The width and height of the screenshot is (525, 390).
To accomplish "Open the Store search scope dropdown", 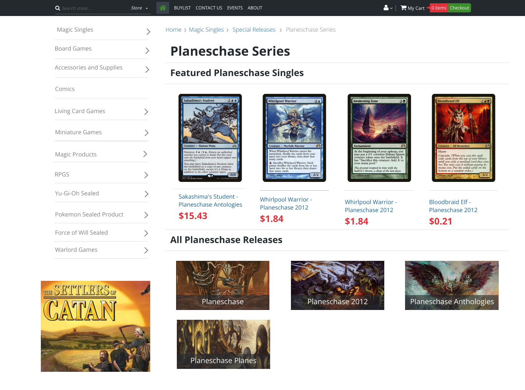I will point(140,8).
